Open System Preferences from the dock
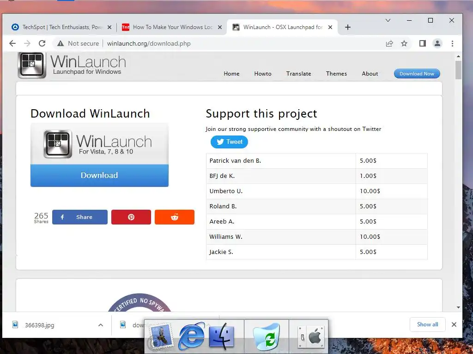Screen dimensions: 473x354 [x=311, y=337]
